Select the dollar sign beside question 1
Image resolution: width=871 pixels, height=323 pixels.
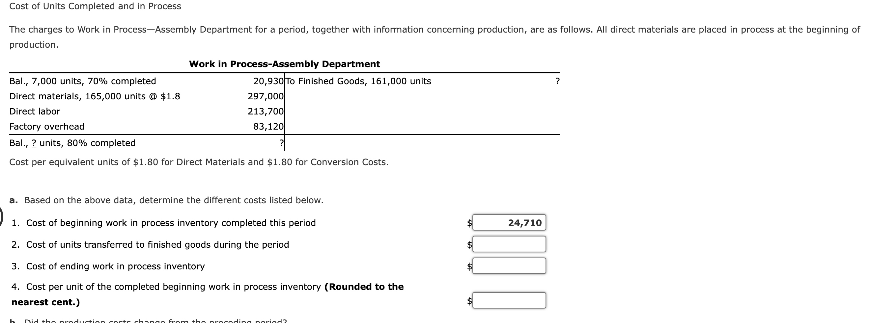[x=469, y=222]
